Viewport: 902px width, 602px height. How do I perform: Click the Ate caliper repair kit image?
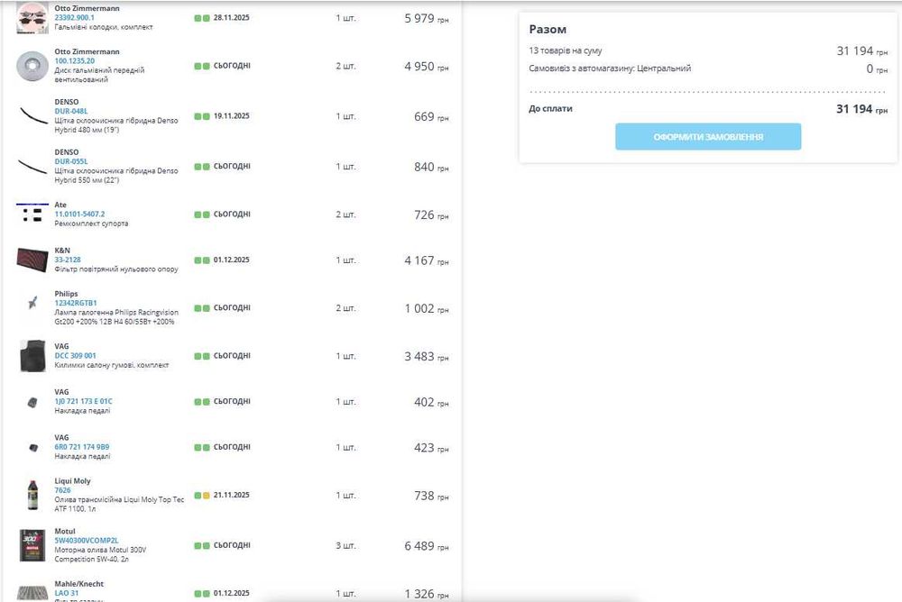(x=32, y=214)
